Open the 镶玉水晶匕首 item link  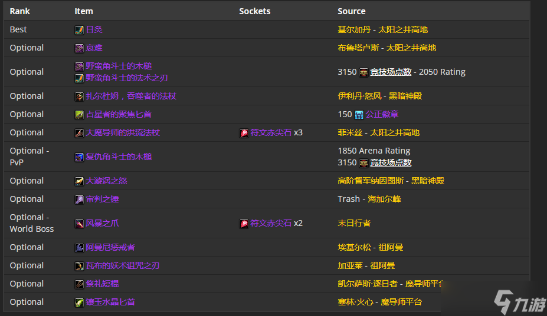(x=110, y=302)
